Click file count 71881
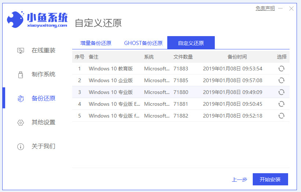Viewport: 301px width, 192px height. [181, 104]
